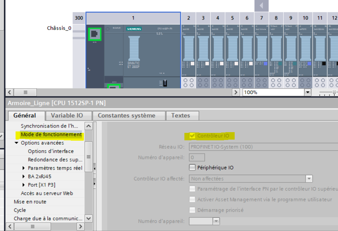Open the Constantes système tab
The image size is (338, 231).
pos(126,115)
